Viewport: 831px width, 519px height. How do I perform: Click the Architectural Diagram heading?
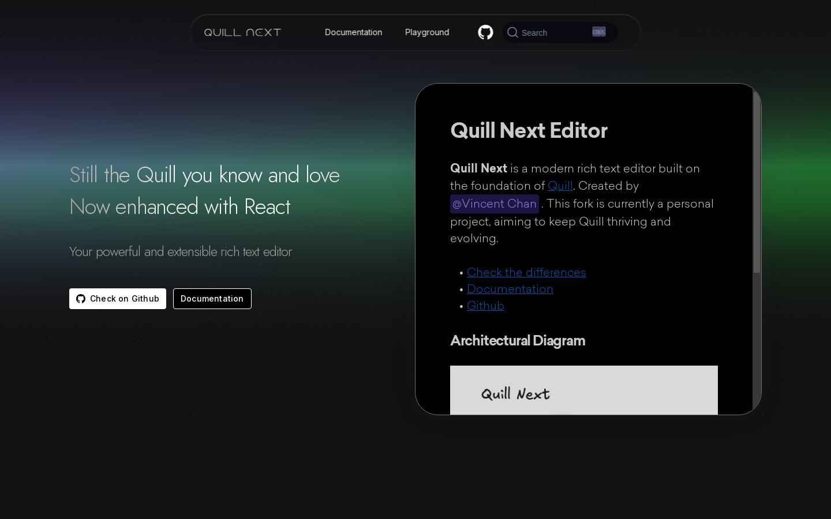tap(518, 341)
